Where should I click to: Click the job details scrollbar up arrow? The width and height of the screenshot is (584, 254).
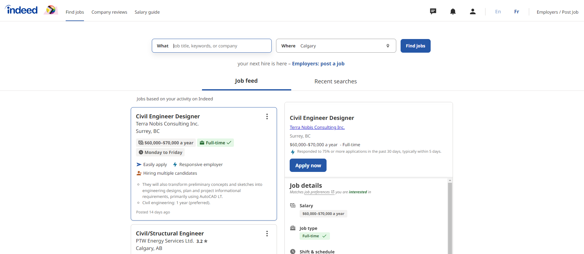[450, 180]
